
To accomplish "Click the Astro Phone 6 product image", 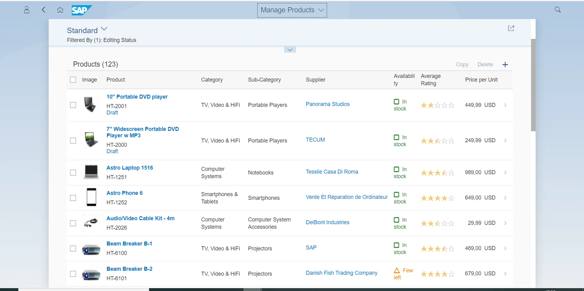I will point(91,197).
